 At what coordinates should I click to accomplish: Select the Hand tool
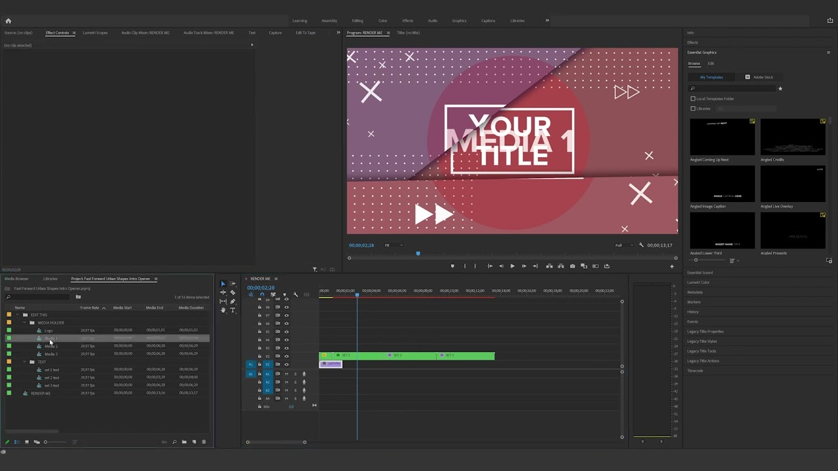point(223,310)
